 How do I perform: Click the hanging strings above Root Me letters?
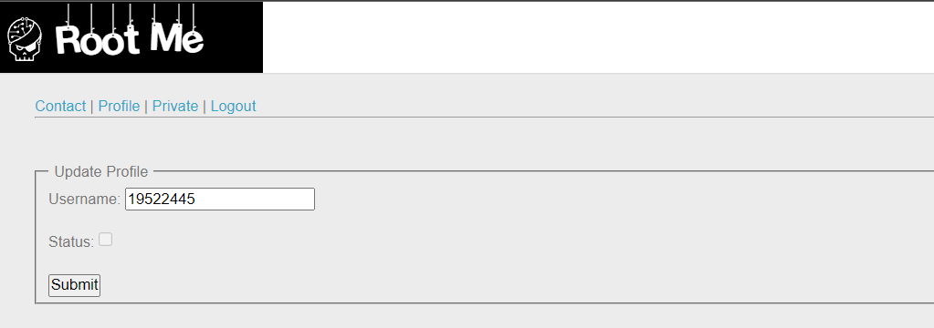pyautogui.click(x=130, y=15)
